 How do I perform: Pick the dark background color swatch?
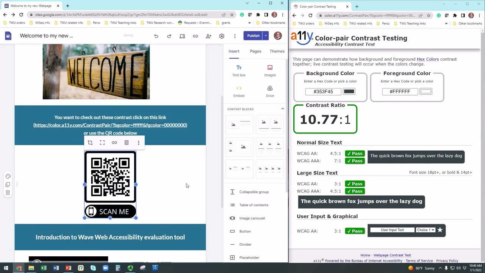coord(349,91)
